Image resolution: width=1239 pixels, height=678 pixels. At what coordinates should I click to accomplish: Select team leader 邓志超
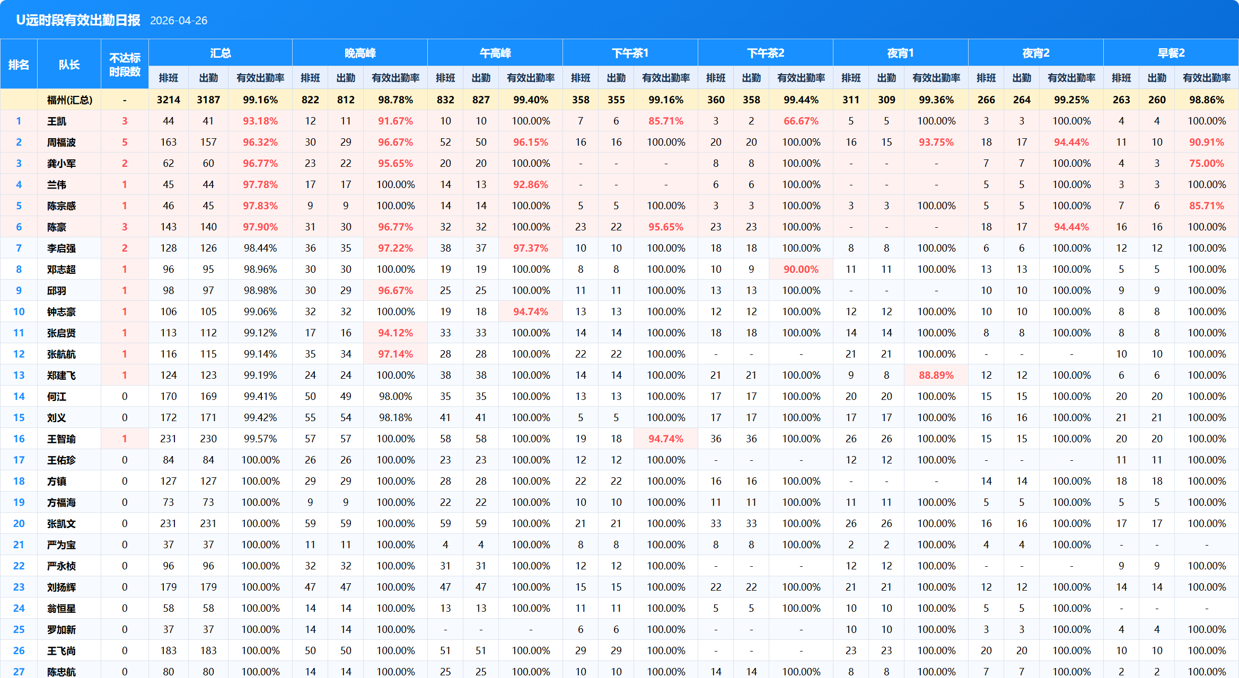61,269
